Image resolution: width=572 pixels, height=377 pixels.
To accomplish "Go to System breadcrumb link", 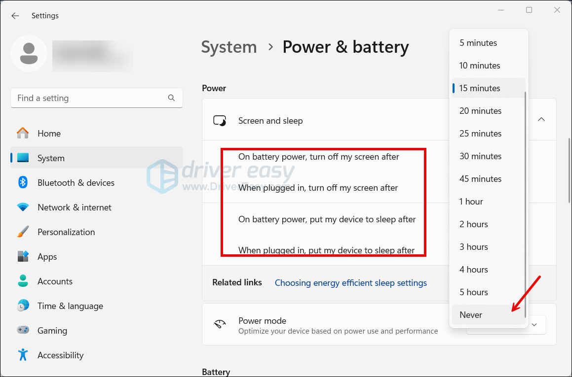I will [x=229, y=47].
